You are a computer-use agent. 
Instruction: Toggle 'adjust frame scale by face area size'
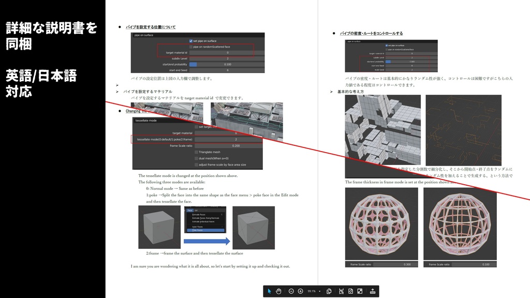(196, 165)
